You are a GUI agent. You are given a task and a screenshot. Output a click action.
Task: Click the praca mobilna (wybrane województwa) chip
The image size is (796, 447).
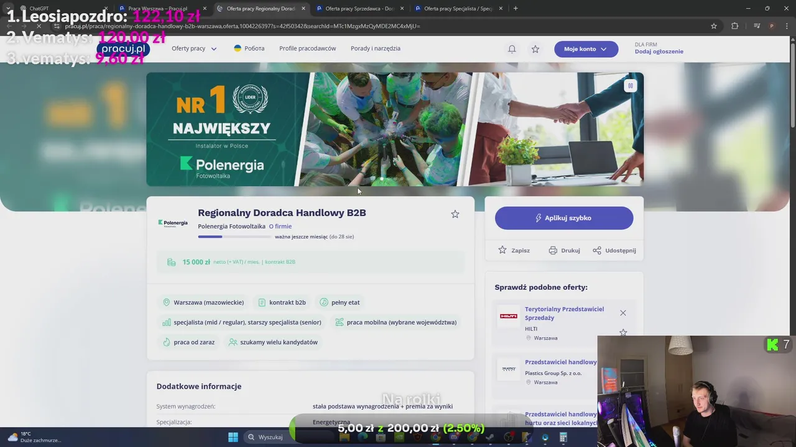point(396,322)
